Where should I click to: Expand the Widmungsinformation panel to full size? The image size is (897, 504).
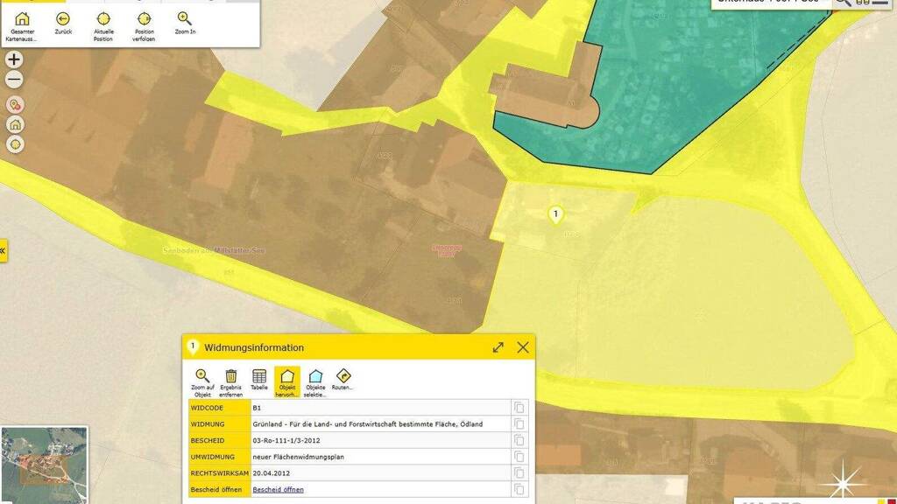[498, 347]
